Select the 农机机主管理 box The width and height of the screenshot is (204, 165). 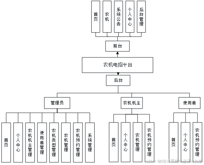[30, 143]
